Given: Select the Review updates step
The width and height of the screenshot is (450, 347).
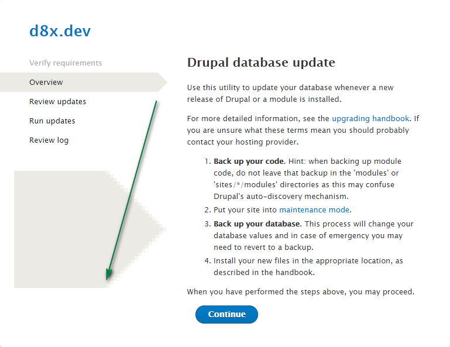Looking at the screenshot, I should point(58,102).
